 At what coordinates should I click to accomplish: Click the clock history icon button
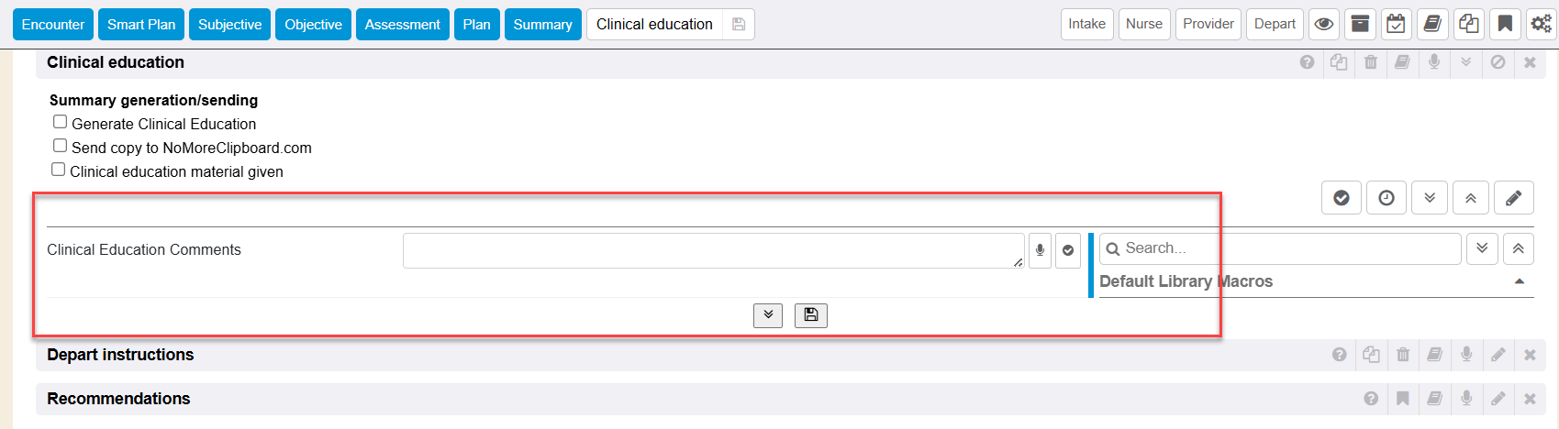pyautogui.click(x=1386, y=198)
